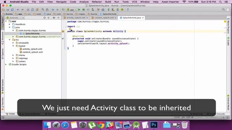Viewport: 232px width, 130px height.
Task: Click the Copy toolbar icon
Action: pos(33,10)
